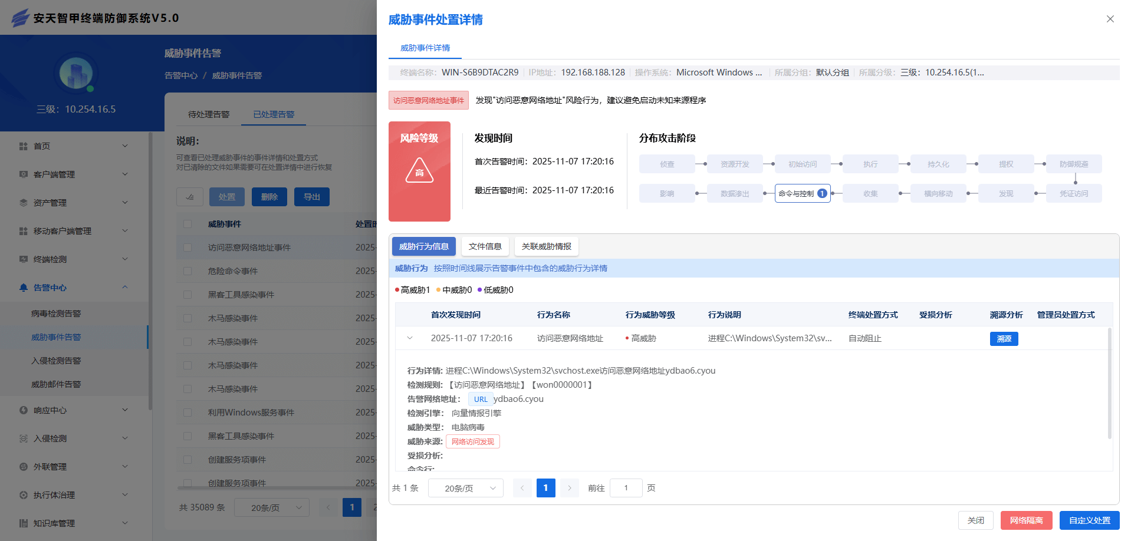
Task: Select the checkbox beside 黑客工具感染事件
Action: 188,295
